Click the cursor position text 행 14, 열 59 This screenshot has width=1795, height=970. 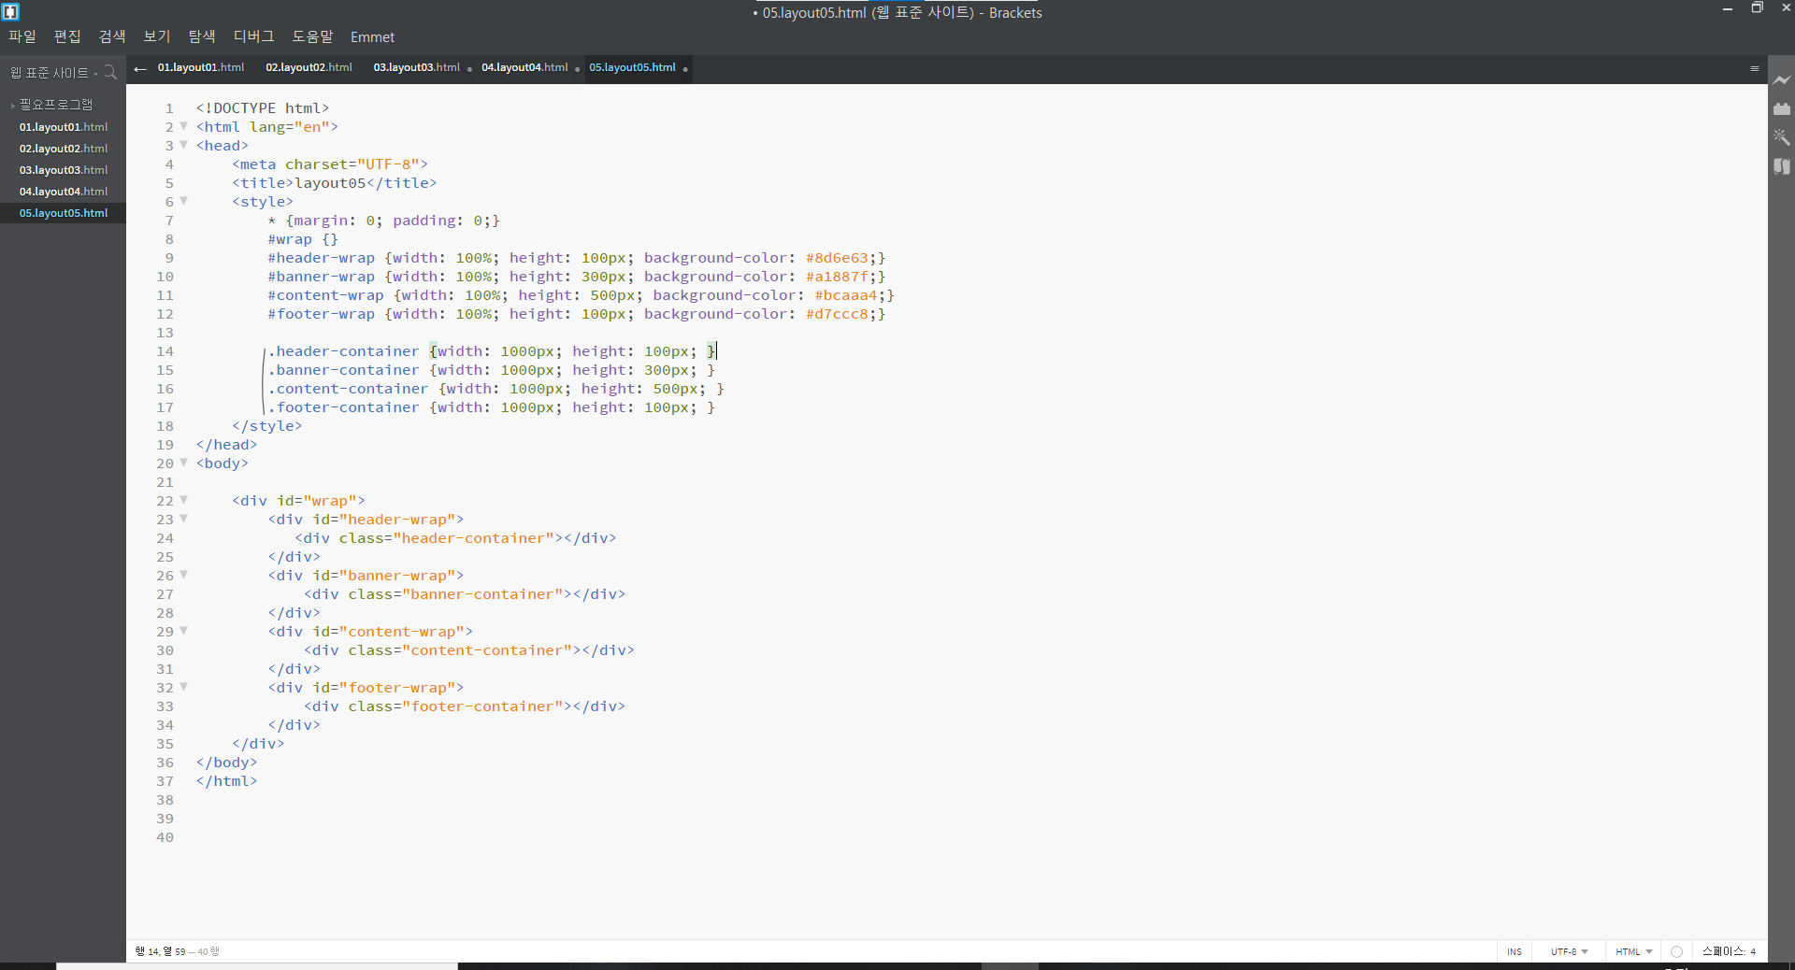[x=160, y=951]
